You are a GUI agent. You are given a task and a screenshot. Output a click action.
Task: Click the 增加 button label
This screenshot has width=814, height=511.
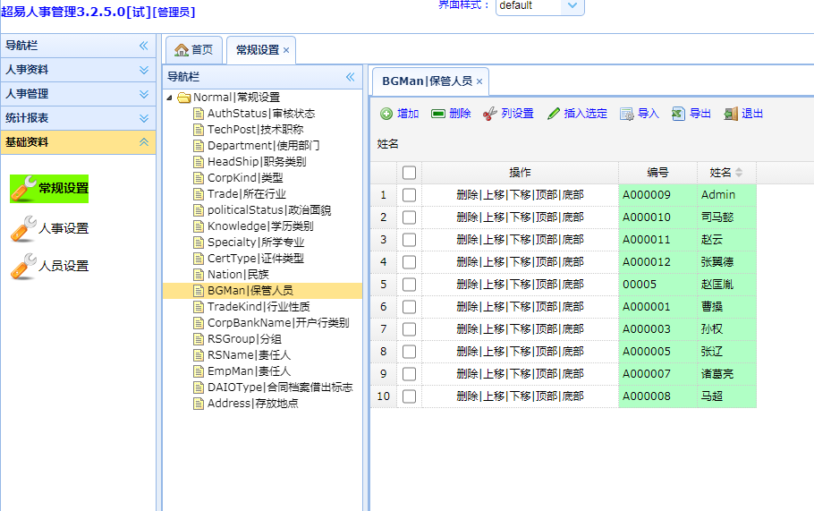408,114
